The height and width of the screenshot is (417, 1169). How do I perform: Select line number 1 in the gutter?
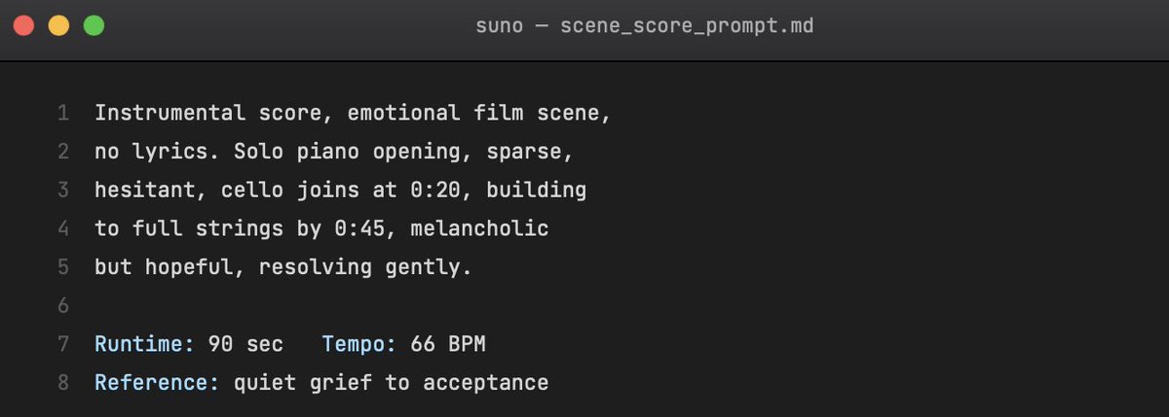[x=63, y=114]
